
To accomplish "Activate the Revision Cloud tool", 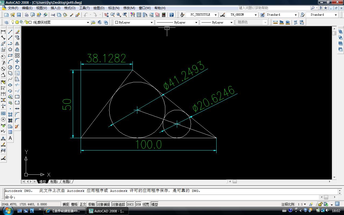I will point(10,73).
